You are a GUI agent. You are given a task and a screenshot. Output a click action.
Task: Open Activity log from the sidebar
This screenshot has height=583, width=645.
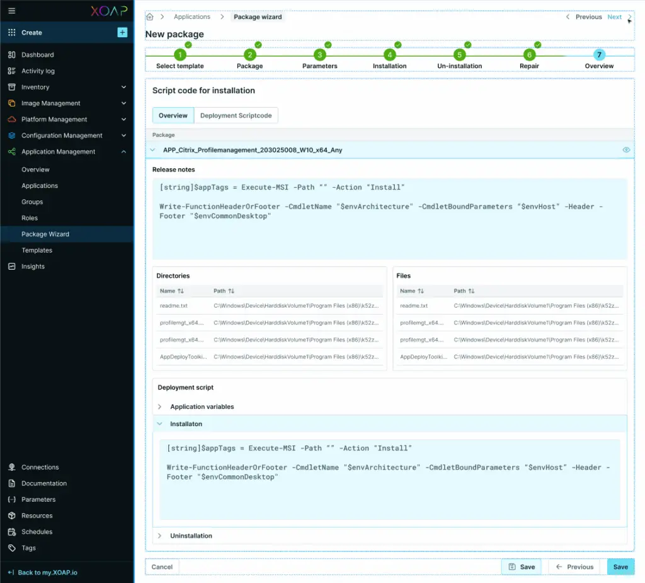37,71
